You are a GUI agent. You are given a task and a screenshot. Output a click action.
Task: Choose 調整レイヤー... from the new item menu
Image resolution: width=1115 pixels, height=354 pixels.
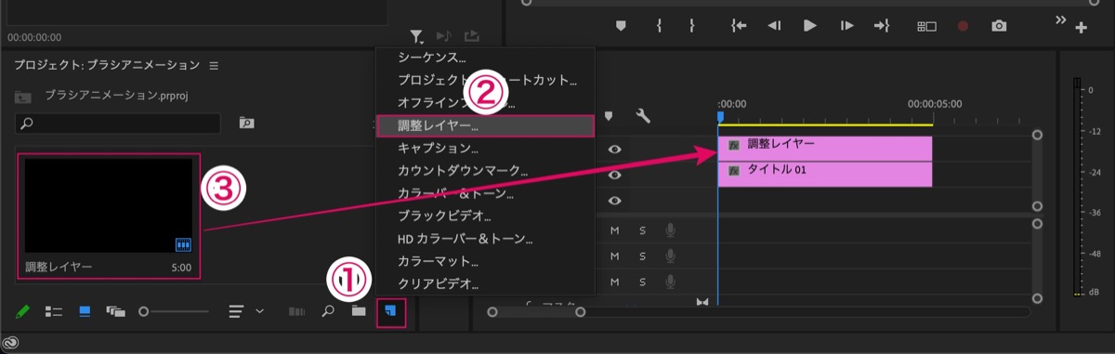pyautogui.click(x=484, y=125)
